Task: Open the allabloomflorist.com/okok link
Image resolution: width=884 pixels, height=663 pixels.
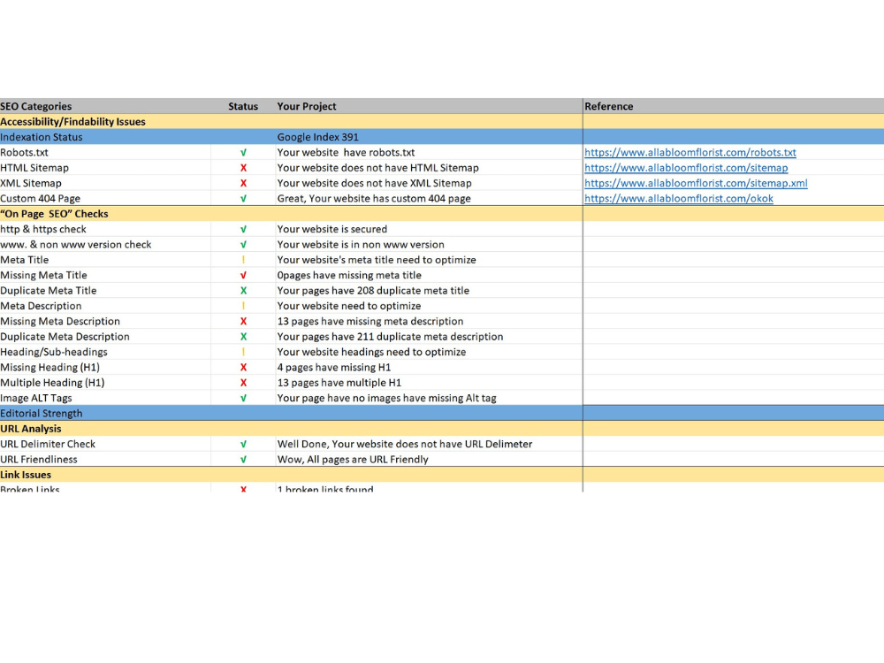Action: (x=679, y=198)
